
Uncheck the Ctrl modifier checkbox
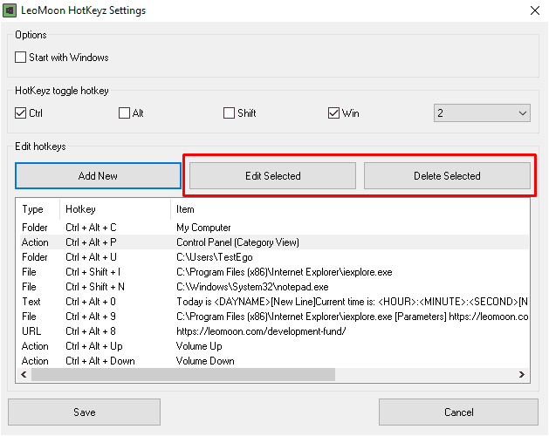[20, 113]
